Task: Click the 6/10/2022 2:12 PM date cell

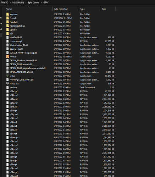Action: click(x=63, y=18)
